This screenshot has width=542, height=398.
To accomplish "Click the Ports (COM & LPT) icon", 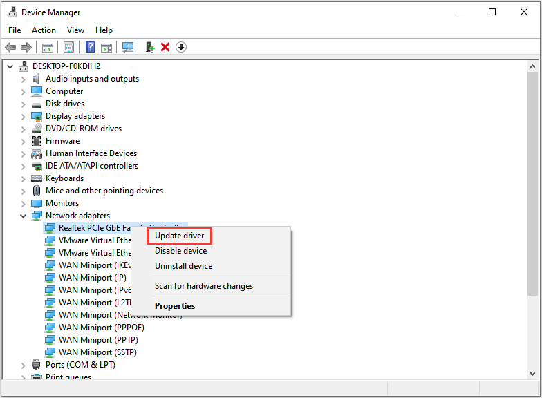I will pyautogui.click(x=36, y=365).
